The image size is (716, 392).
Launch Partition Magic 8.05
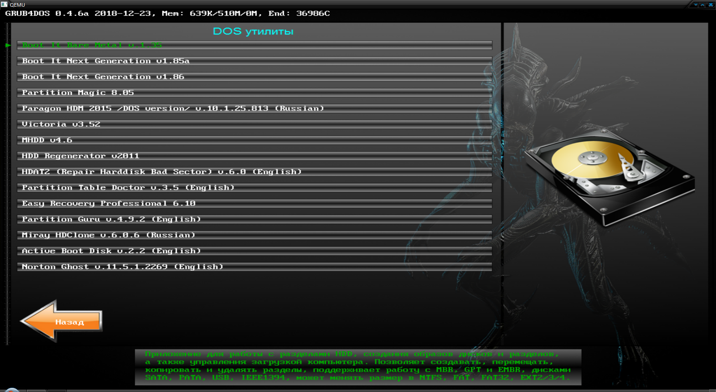pos(78,93)
